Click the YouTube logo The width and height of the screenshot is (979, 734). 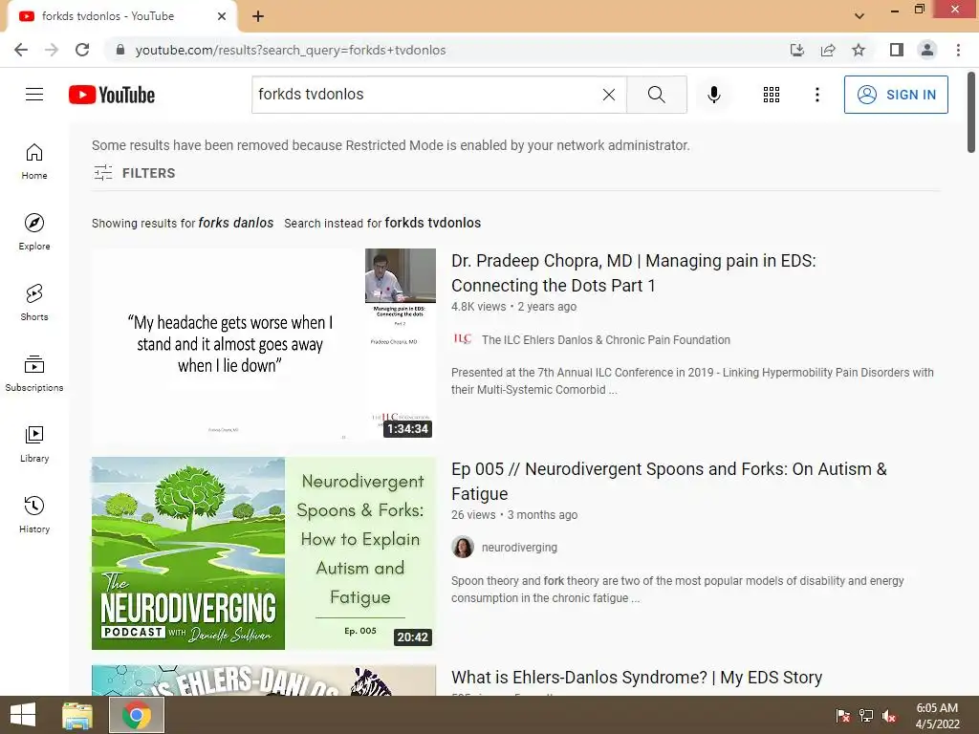(112, 95)
